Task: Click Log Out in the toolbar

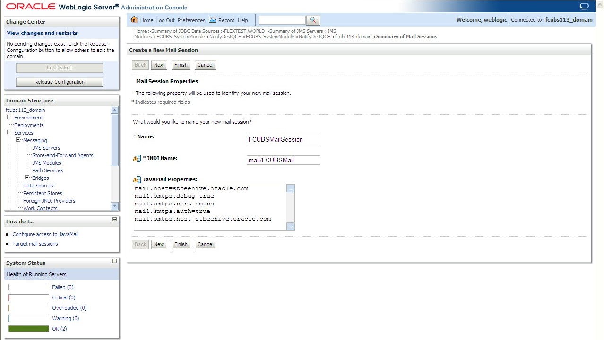Action: [165, 20]
